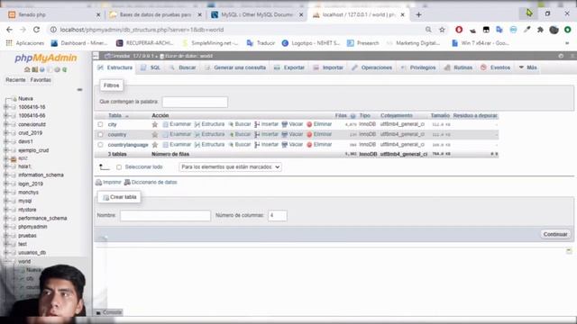Switch to the Estructura tab
Image resolution: width=577 pixels, height=324 pixels.
[x=115, y=67]
